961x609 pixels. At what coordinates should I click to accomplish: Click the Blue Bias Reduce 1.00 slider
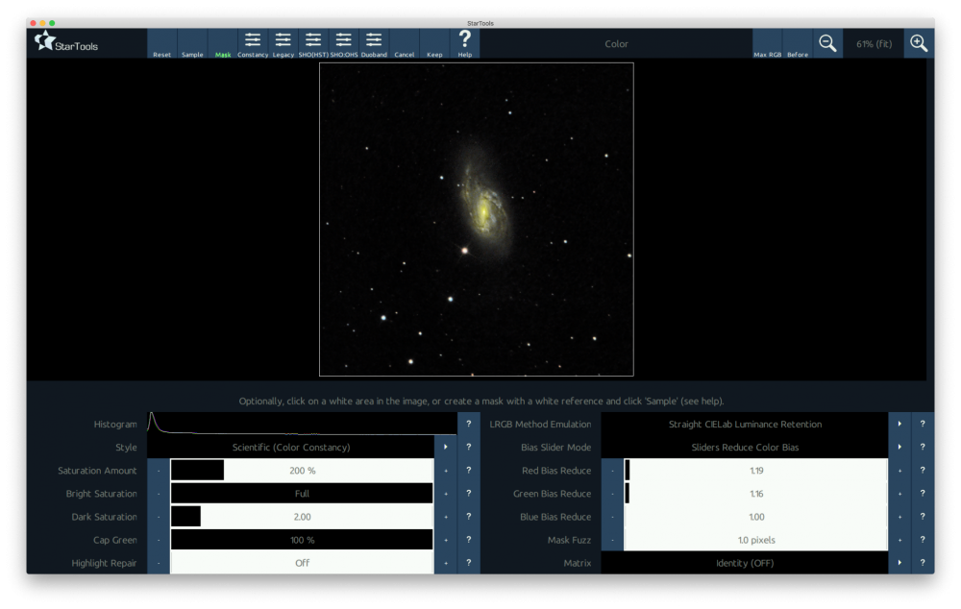756,517
